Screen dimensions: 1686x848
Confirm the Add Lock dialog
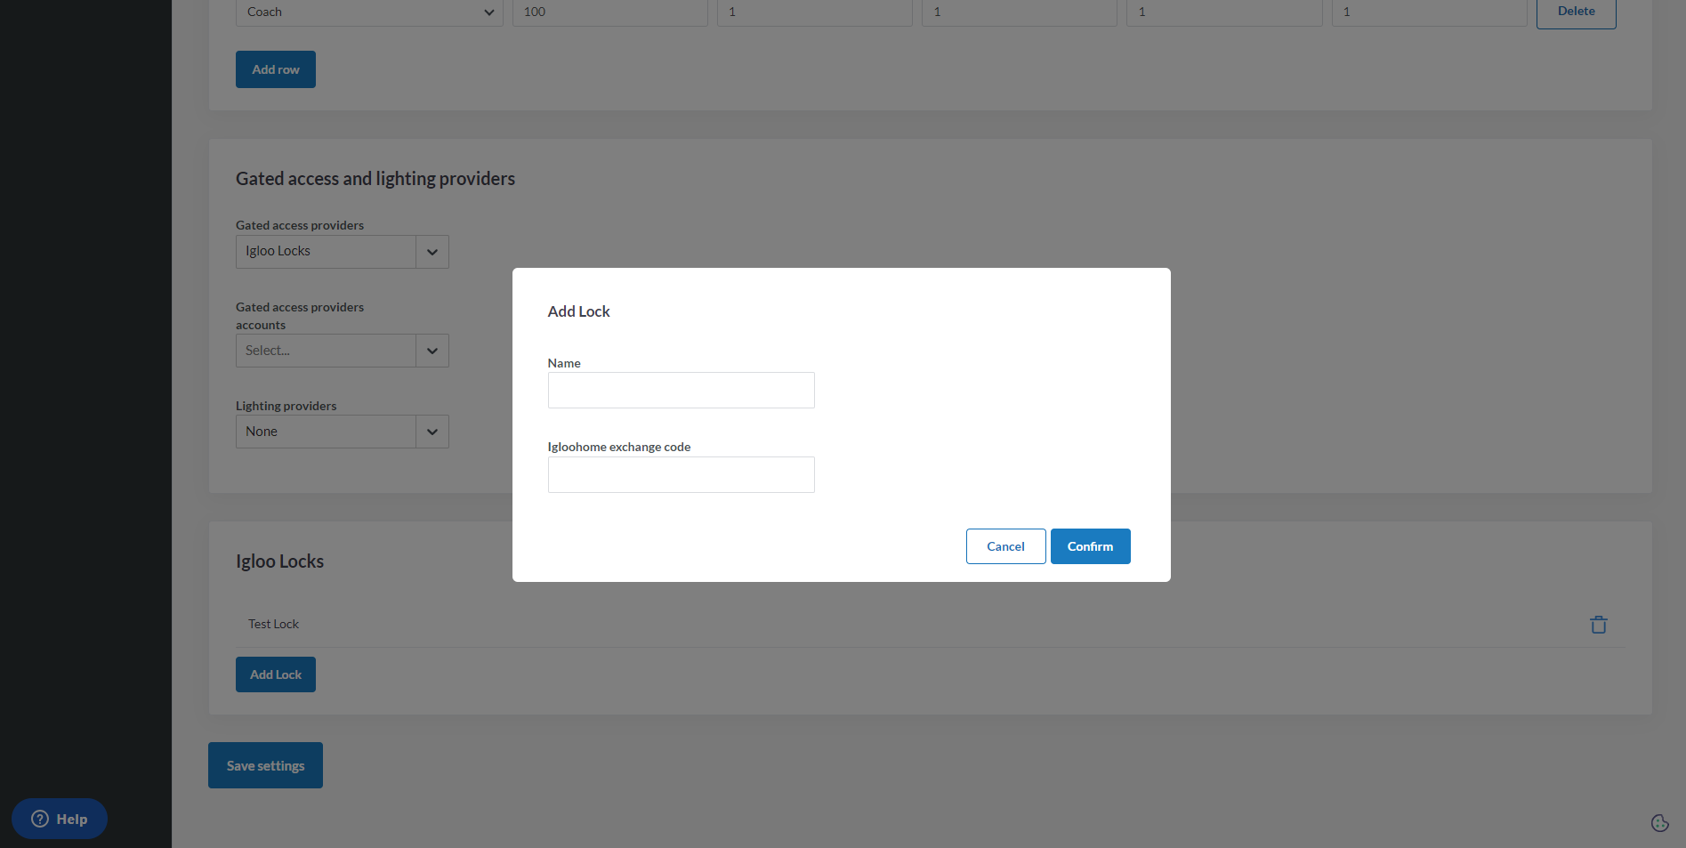coord(1090,546)
